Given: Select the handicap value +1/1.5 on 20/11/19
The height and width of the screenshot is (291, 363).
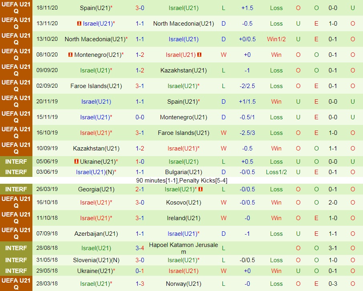Looking at the screenshot, I should 247,102.
